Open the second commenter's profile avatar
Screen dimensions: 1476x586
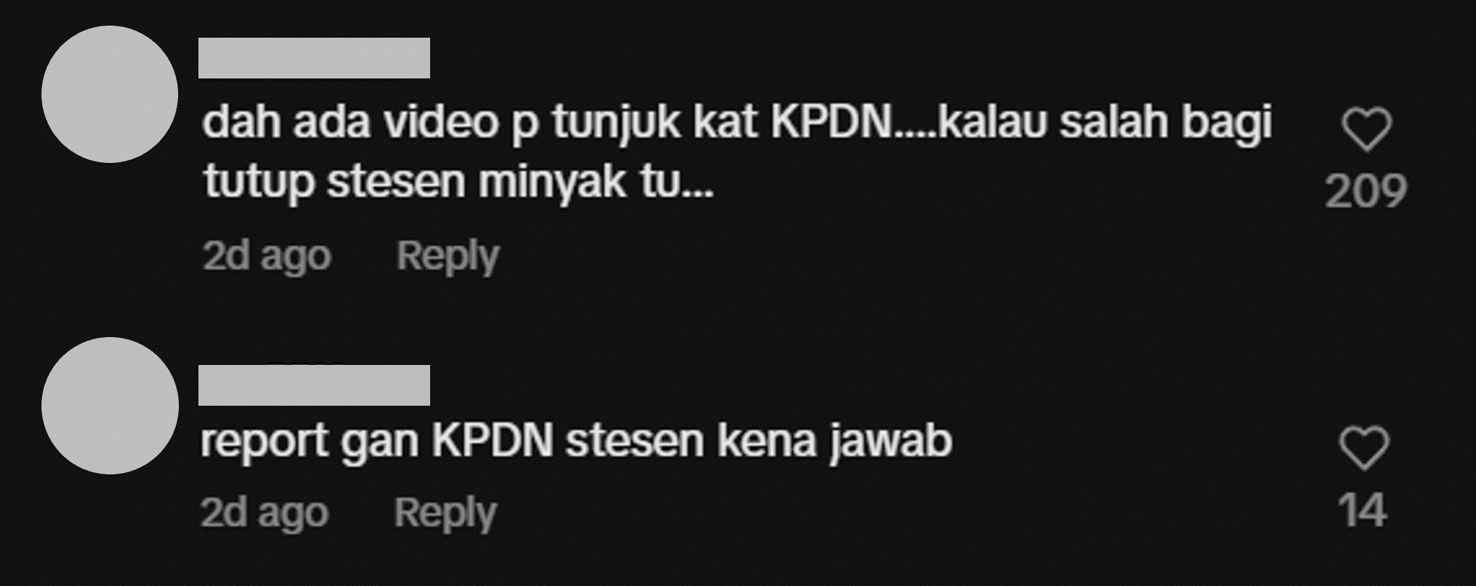[109, 406]
